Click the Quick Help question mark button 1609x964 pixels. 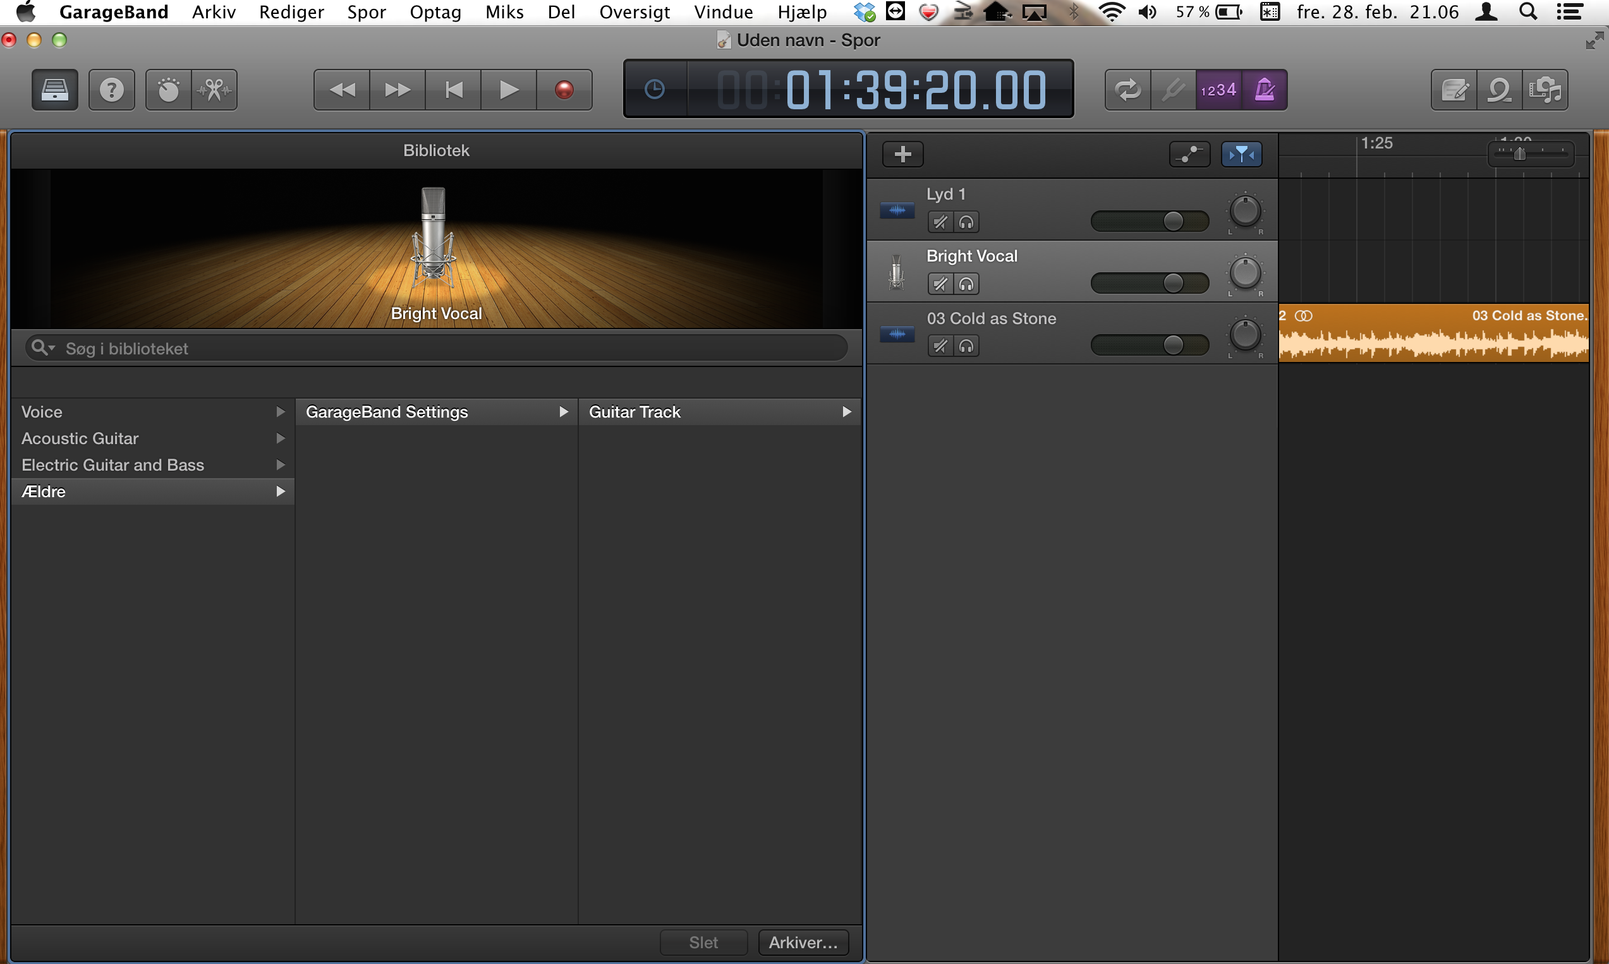click(x=111, y=90)
